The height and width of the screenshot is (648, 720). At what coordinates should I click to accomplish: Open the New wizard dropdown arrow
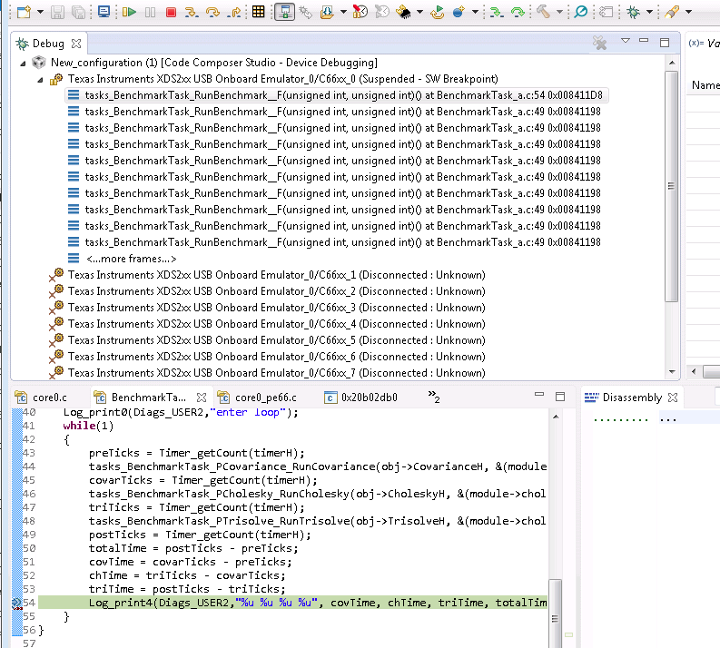pos(40,12)
